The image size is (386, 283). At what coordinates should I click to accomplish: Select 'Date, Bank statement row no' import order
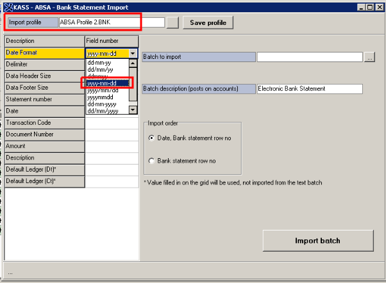point(151,138)
